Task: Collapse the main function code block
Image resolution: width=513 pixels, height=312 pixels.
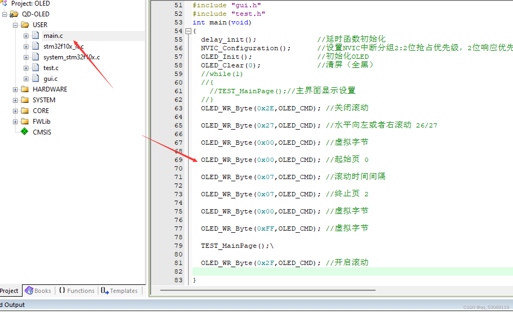Action: [x=189, y=31]
